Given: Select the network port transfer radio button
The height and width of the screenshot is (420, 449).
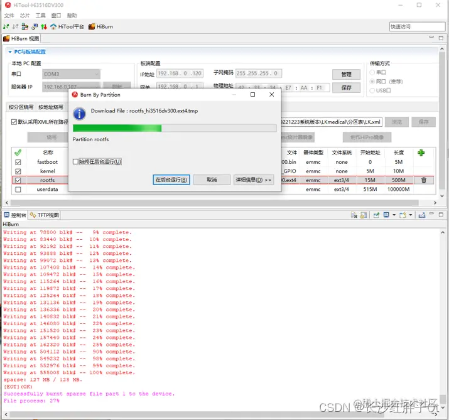Looking at the screenshot, I should click(x=372, y=82).
